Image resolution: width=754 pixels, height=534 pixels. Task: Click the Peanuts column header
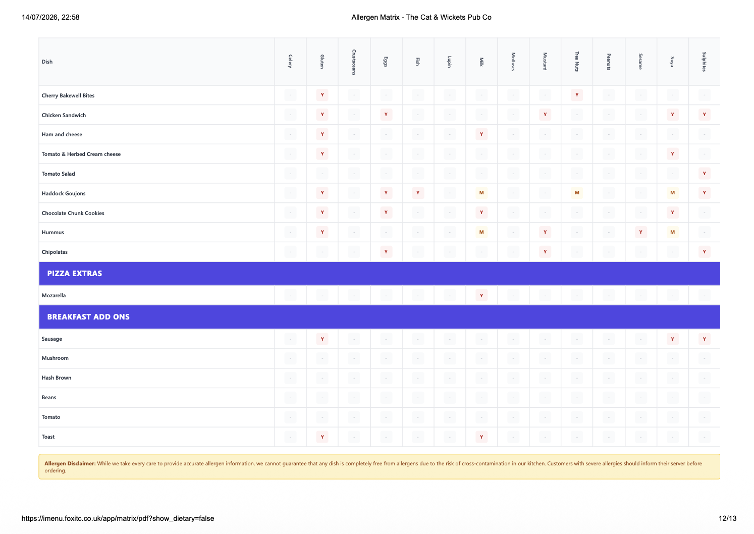click(x=609, y=62)
